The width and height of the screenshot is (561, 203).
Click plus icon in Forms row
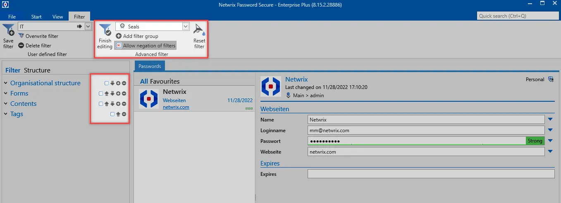pos(118,93)
